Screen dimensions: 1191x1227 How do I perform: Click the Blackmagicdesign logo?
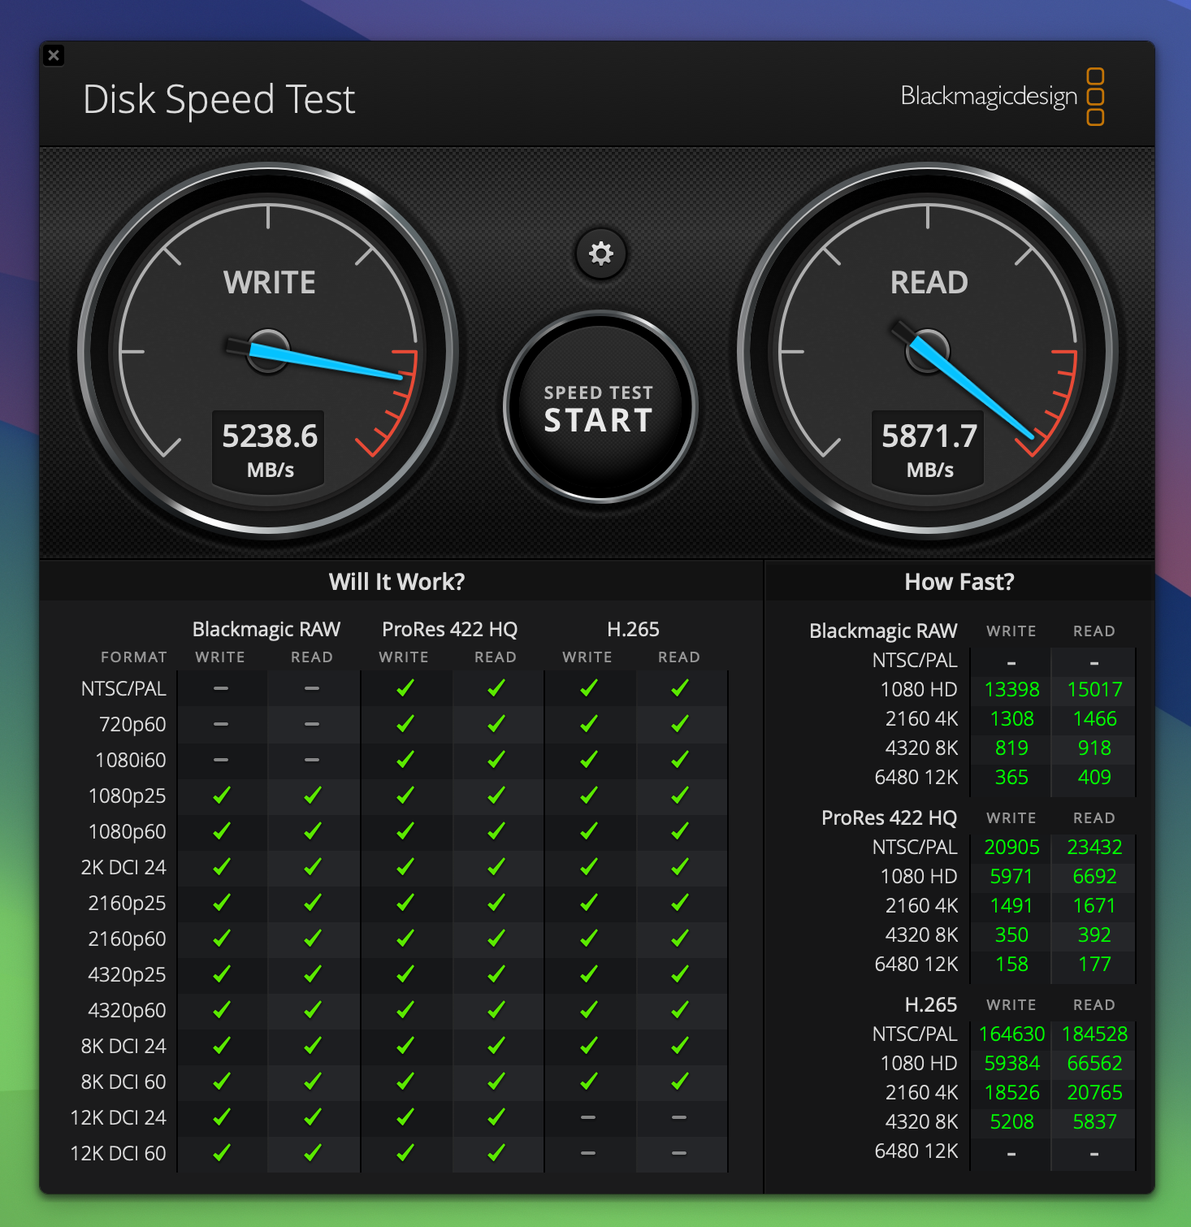click(1003, 97)
